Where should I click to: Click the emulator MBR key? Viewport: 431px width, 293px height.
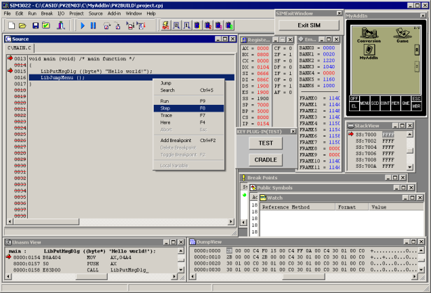click(x=416, y=106)
